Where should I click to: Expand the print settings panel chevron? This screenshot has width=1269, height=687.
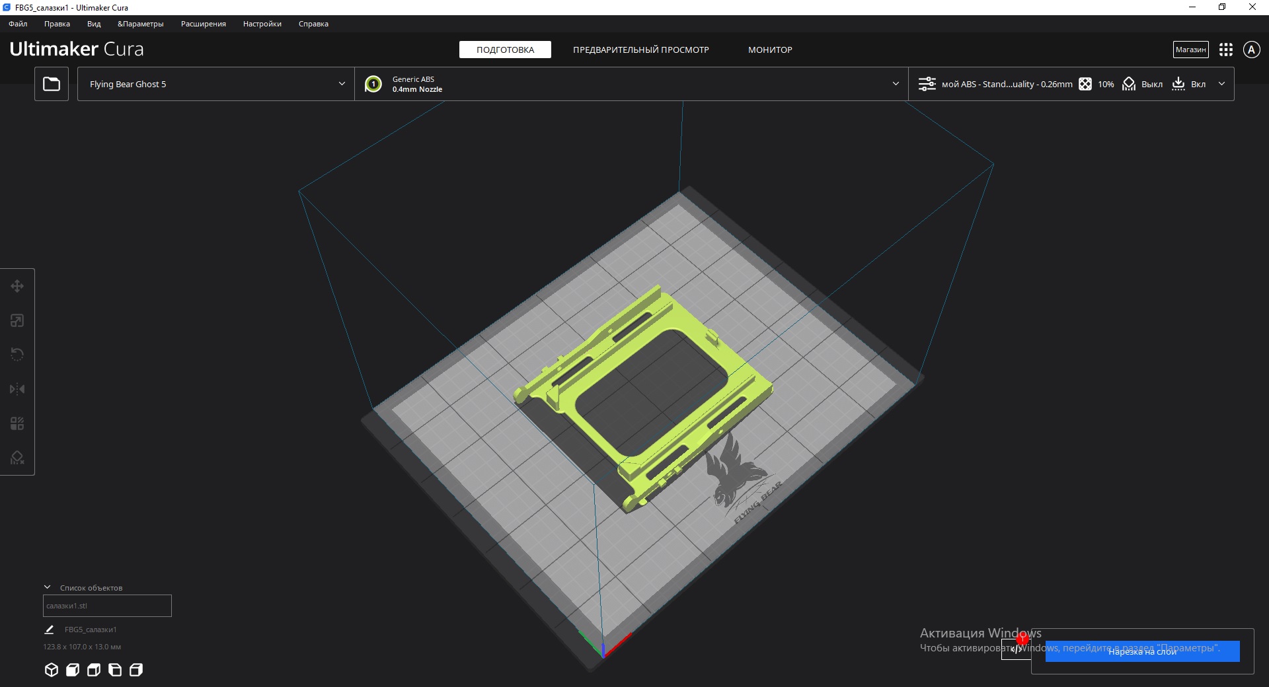(x=1221, y=84)
